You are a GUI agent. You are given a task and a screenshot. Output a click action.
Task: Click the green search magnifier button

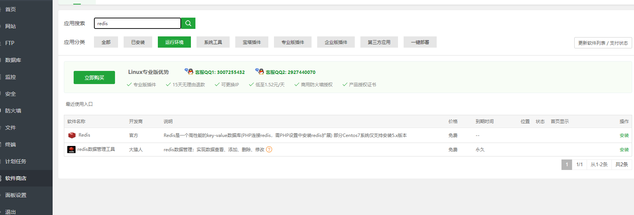click(188, 23)
